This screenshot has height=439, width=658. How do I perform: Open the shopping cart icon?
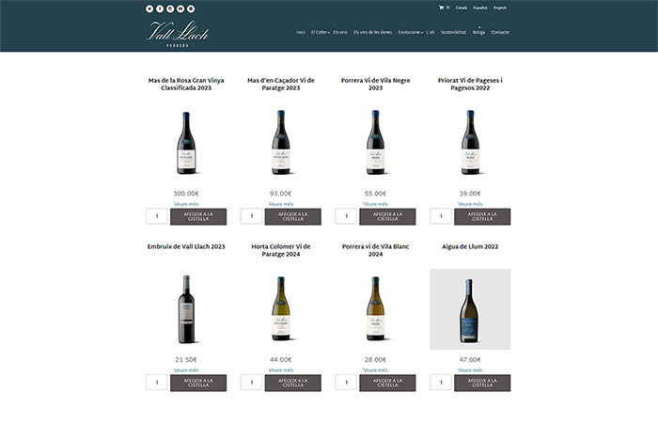pos(440,8)
